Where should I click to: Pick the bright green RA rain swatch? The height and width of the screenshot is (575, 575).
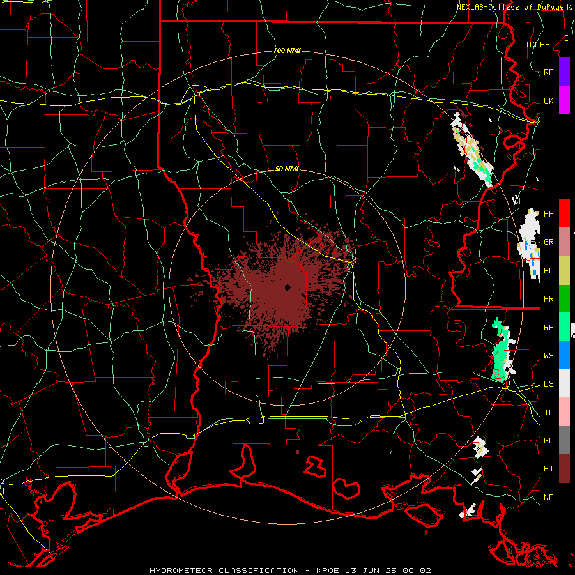click(x=564, y=327)
